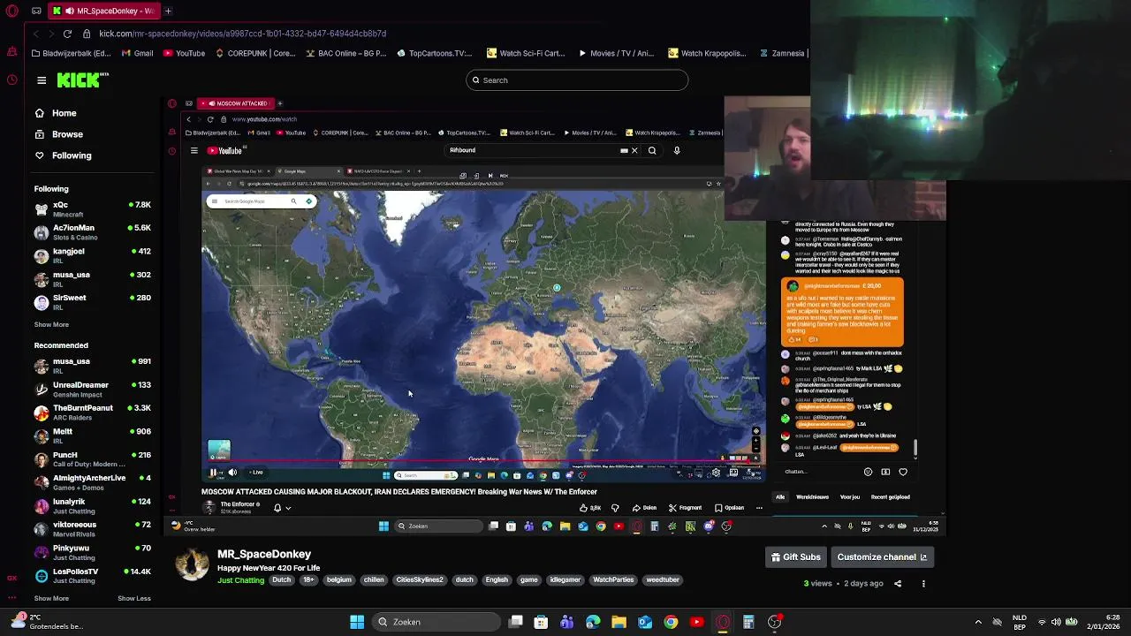Viewport: 1131px width, 636px height.
Task: Share the Kick video via share icon
Action: (898, 584)
